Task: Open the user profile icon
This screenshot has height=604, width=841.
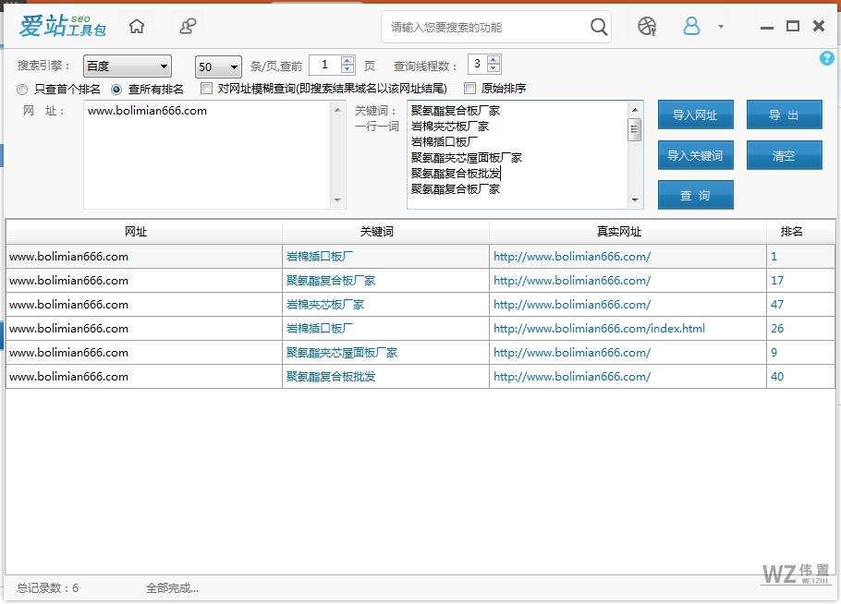Action: tap(691, 27)
